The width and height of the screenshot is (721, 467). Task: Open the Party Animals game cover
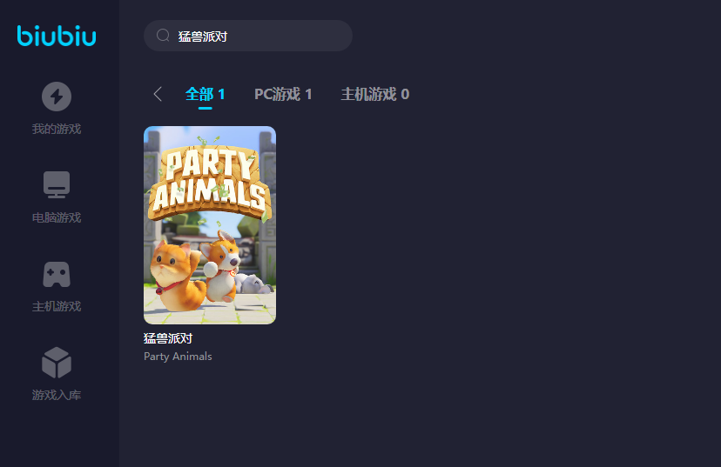point(210,225)
